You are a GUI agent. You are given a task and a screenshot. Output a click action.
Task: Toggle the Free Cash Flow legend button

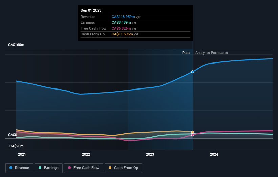pyautogui.click(x=84, y=168)
